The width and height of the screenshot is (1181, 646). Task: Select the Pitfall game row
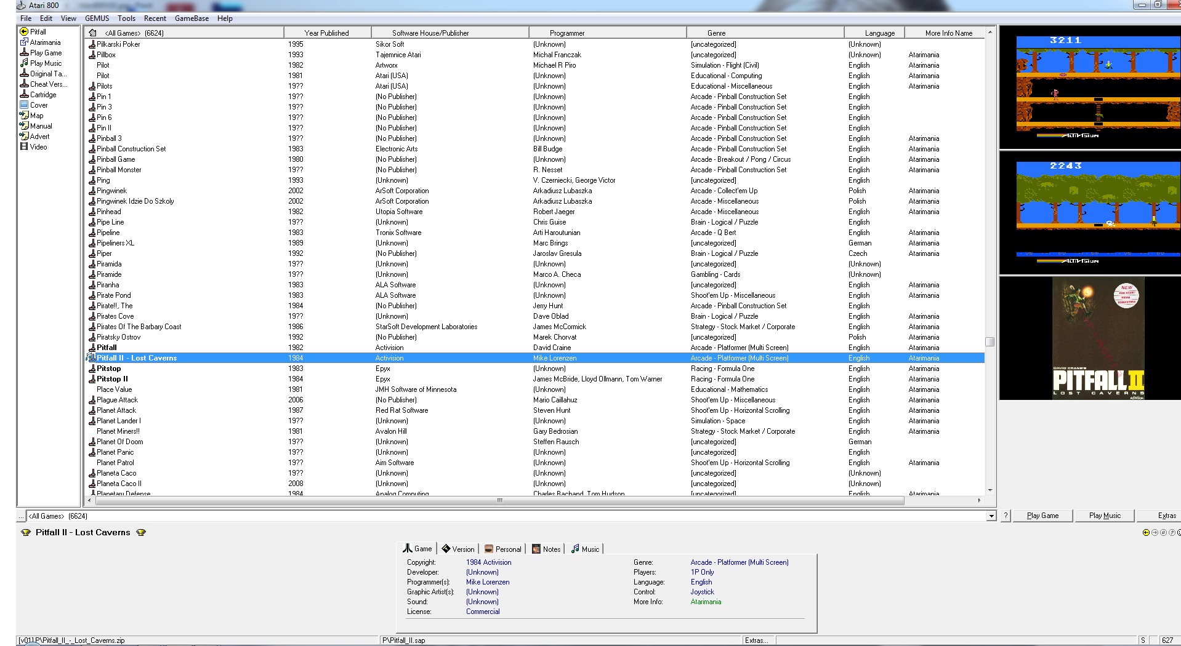click(534, 348)
